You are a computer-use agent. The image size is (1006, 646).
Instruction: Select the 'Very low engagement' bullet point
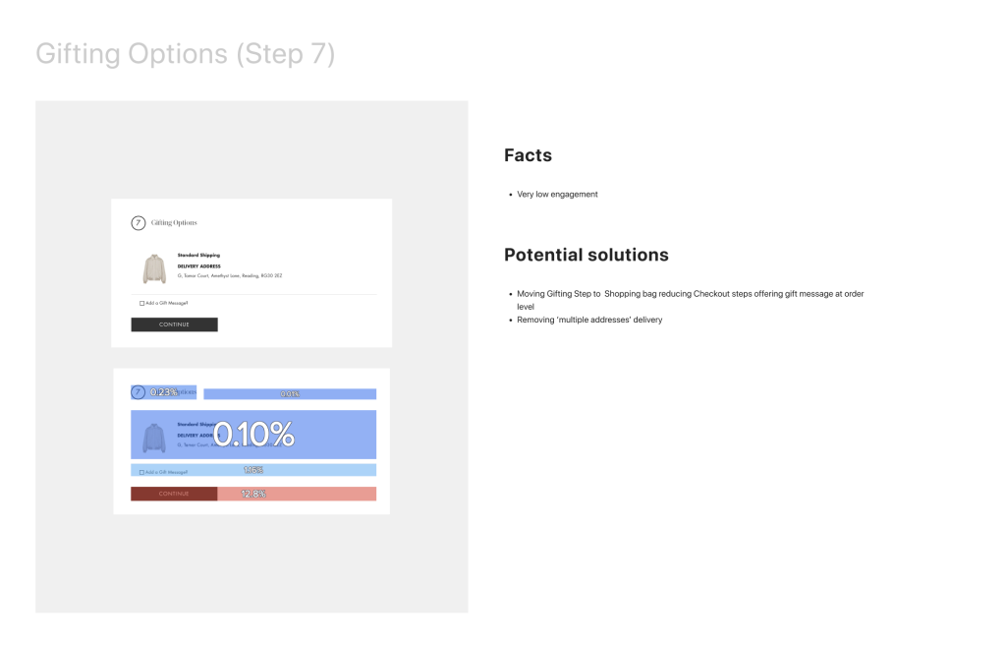point(557,195)
